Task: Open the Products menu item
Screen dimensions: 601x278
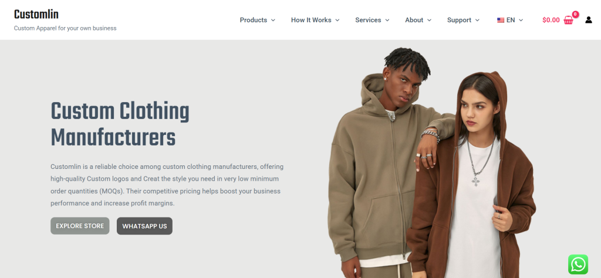Action: 254,20
